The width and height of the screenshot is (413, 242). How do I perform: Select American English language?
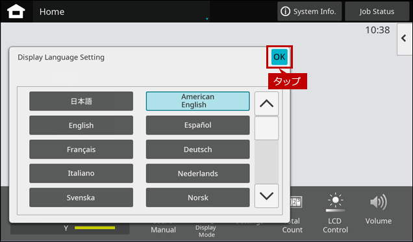198,101
